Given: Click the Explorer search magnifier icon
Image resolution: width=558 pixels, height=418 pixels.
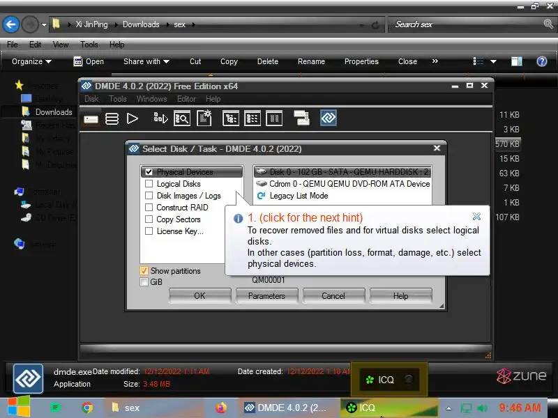Looking at the screenshot, I should 548,24.
